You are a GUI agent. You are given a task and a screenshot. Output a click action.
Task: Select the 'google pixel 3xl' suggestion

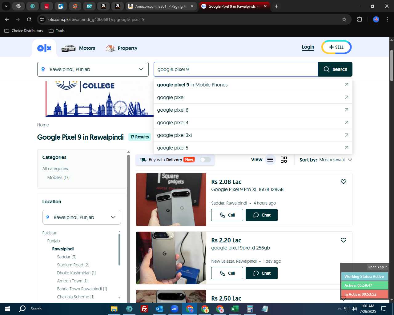[253, 135]
